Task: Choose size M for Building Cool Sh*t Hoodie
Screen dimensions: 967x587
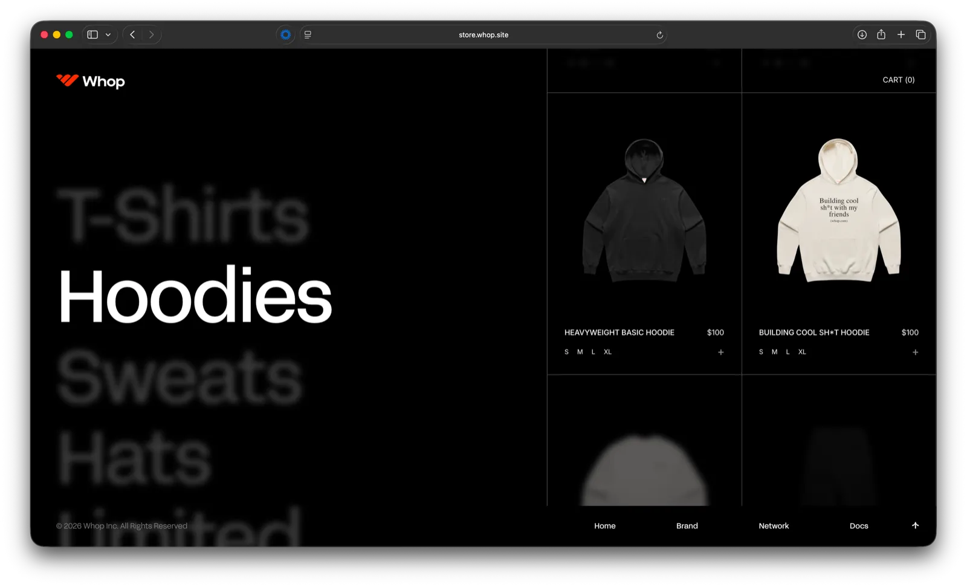Action: tap(775, 352)
